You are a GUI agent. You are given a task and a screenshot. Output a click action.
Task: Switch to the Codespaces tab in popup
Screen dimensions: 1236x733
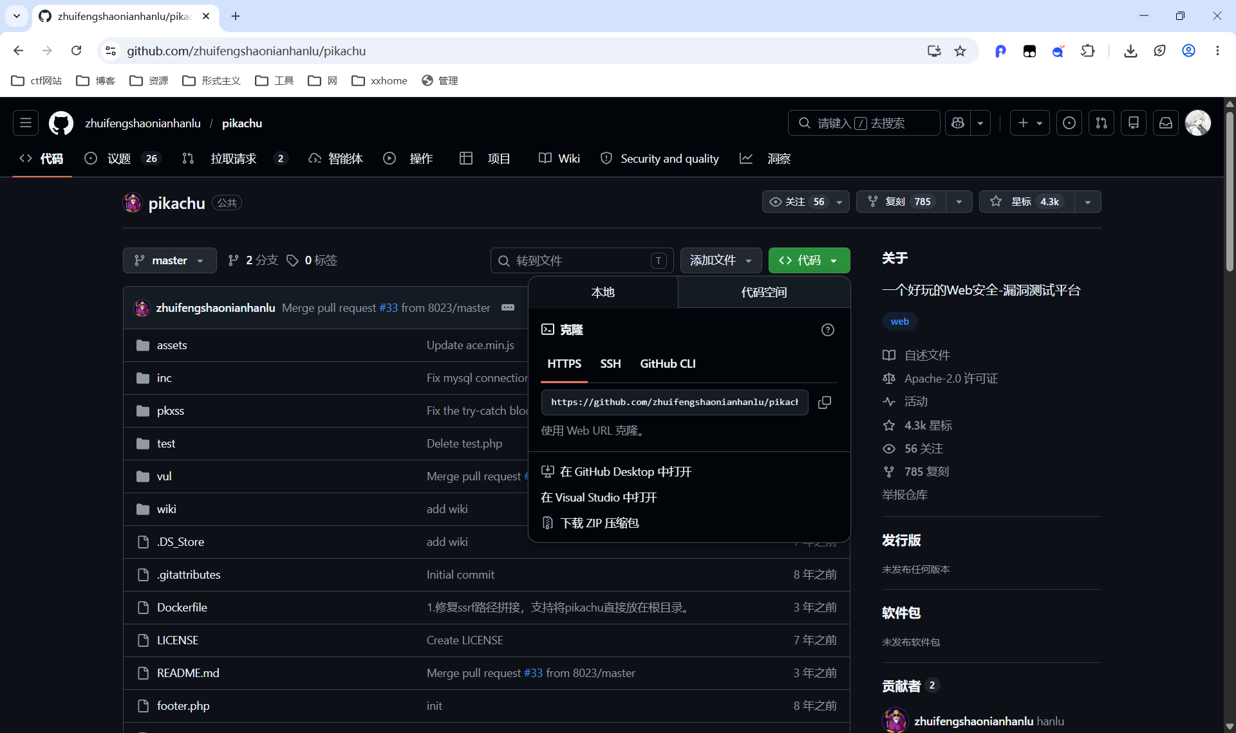coord(764,293)
